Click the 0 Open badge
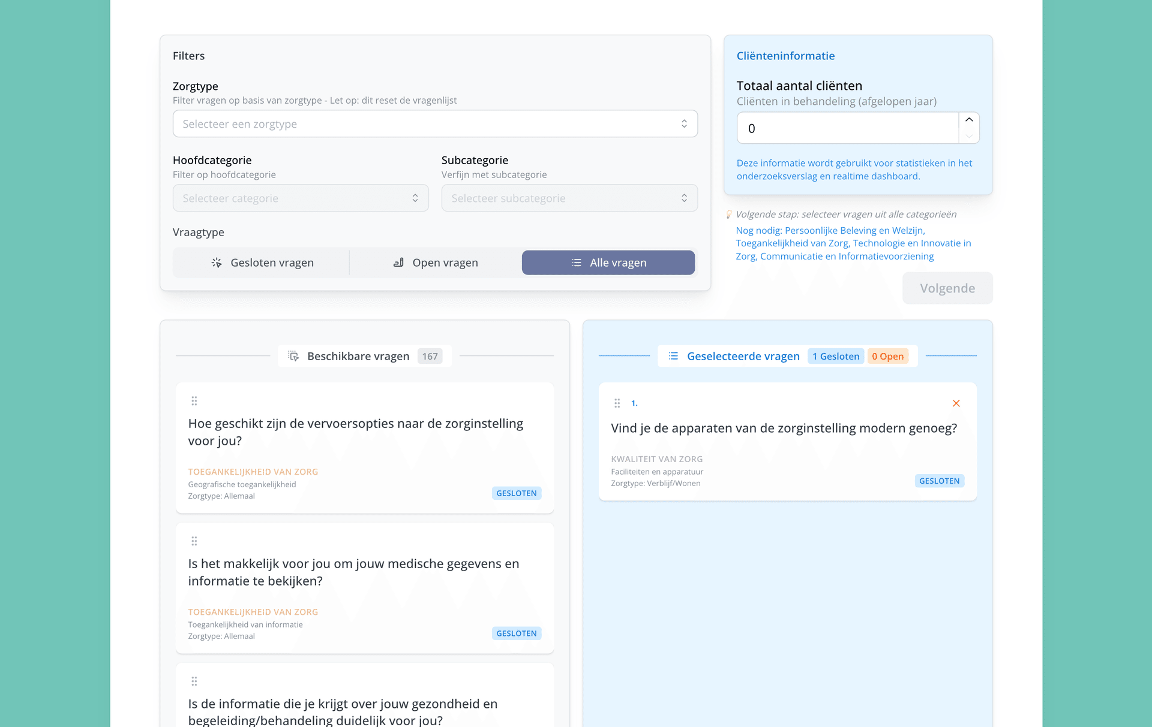Screen dimensions: 1152x727 [888, 355]
